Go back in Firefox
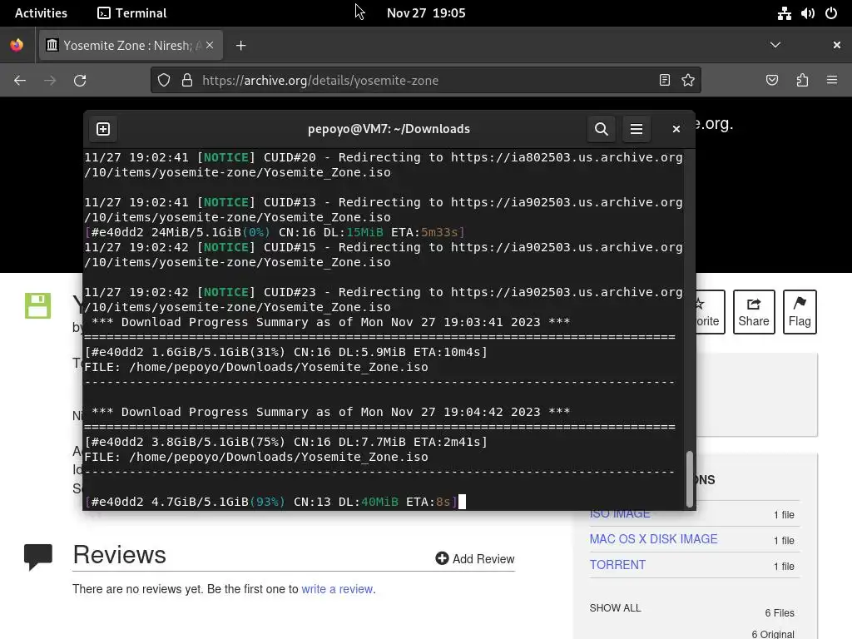 pyautogui.click(x=20, y=81)
